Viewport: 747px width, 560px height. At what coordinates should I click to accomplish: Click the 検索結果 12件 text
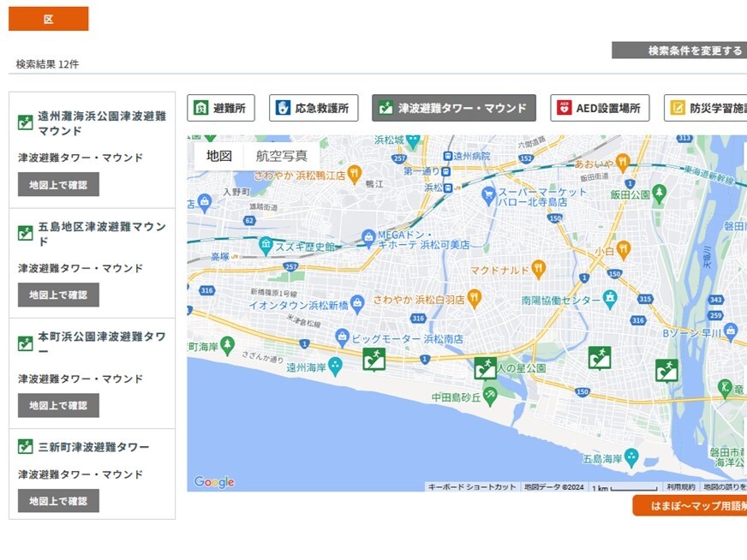click(x=48, y=64)
